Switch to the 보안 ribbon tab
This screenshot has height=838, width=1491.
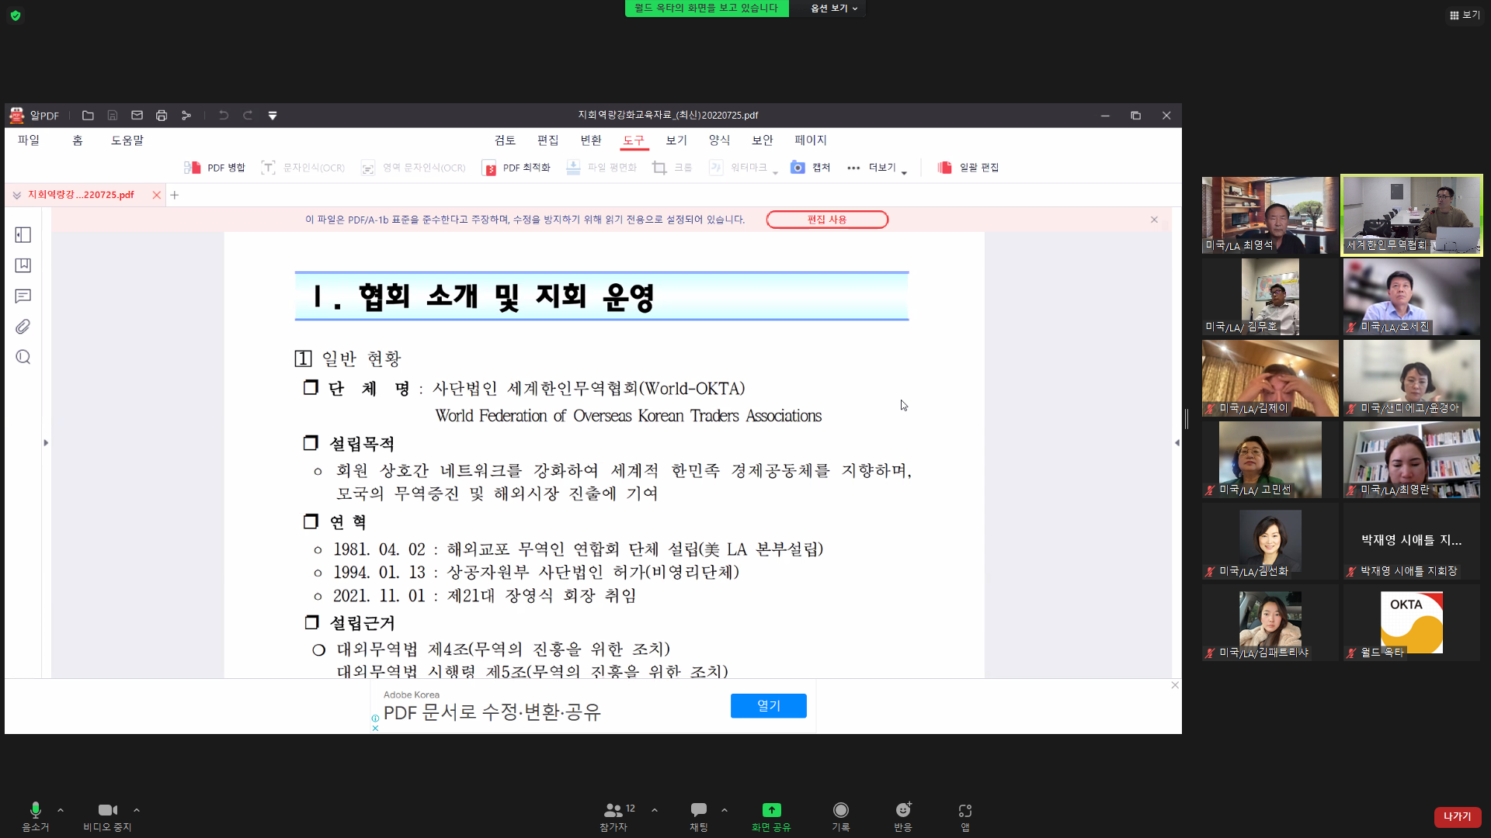(762, 140)
